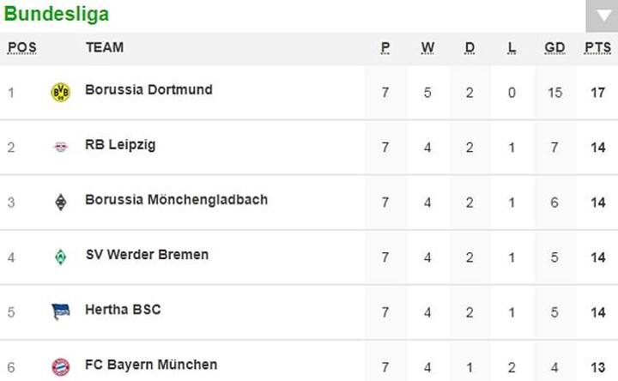Sort table by PTS column header
Image resolution: width=618 pixels, height=381 pixels.
click(597, 48)
